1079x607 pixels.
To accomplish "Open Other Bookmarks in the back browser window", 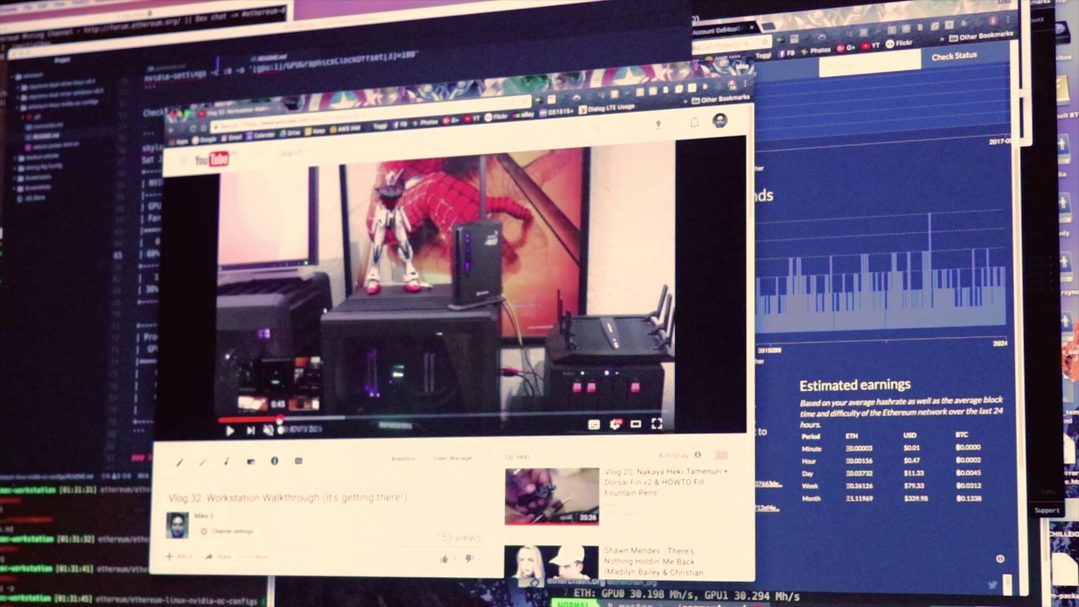I will click(981, 36).
